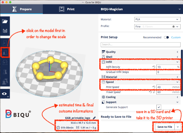
Task: Collapse the Infill section chevron
Action: (177, 62)
